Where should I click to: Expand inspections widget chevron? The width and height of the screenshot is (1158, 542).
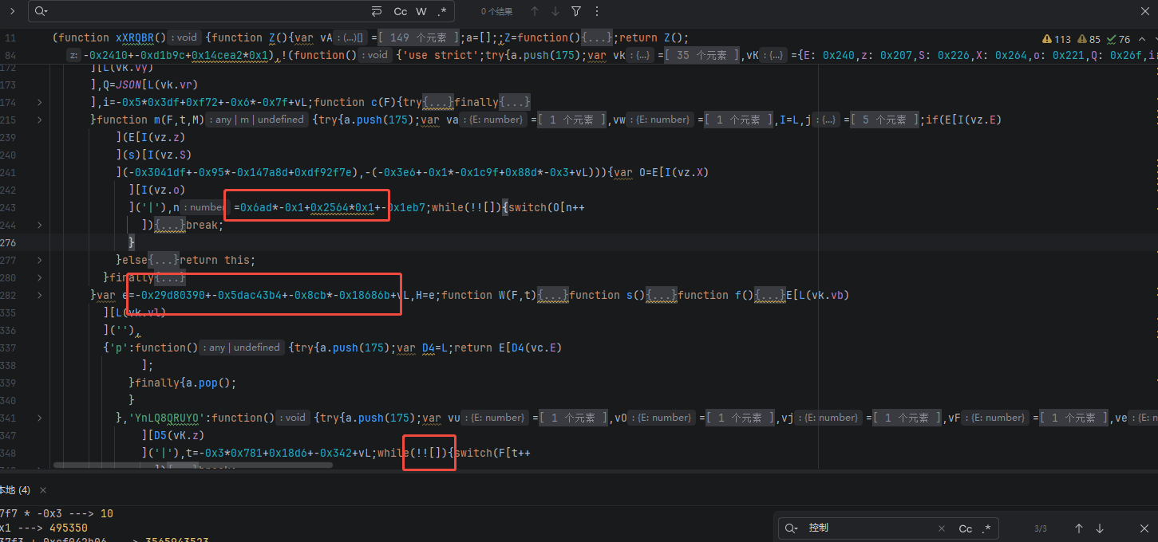[1142, 39]
